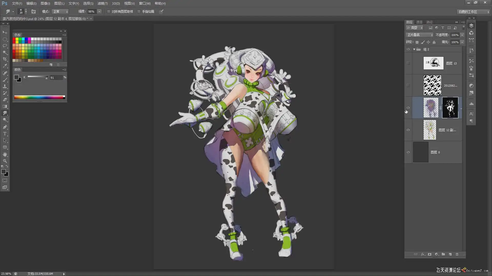Select the Zoom tool
This screenshot has height=276, width=492.
(5, 161)
